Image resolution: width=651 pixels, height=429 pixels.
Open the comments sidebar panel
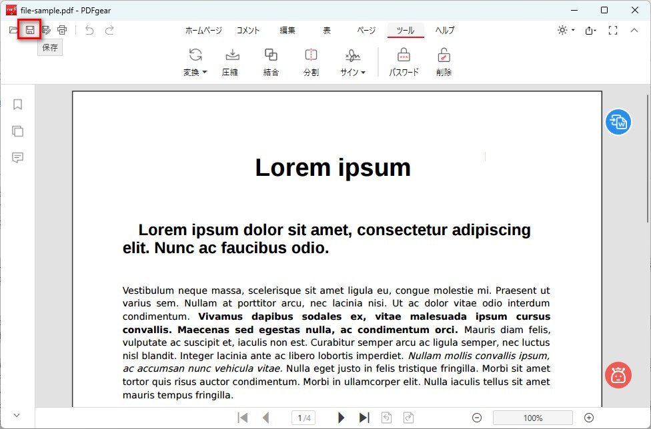(17, 158)
